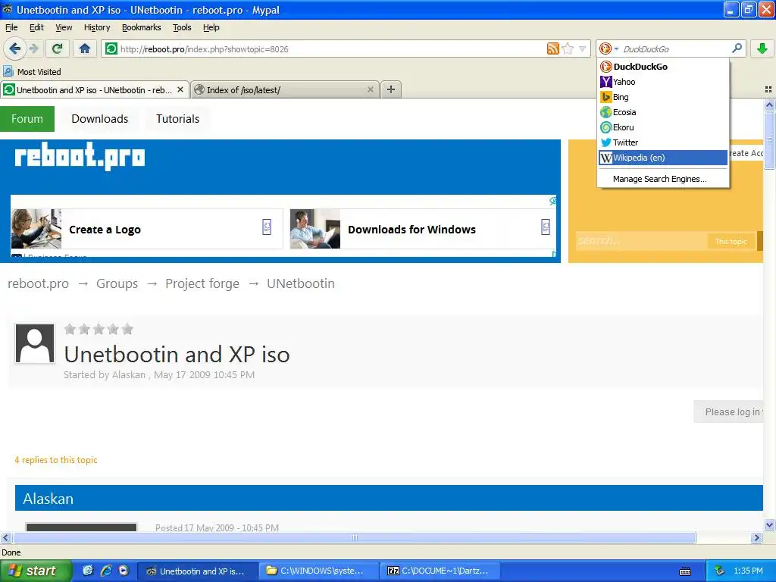Select Yahoo search engine
Screen dimensions: 776x582
point(663,82)
